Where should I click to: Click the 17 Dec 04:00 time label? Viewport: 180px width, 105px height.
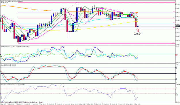pyautogui.click(x=113, y=104)
